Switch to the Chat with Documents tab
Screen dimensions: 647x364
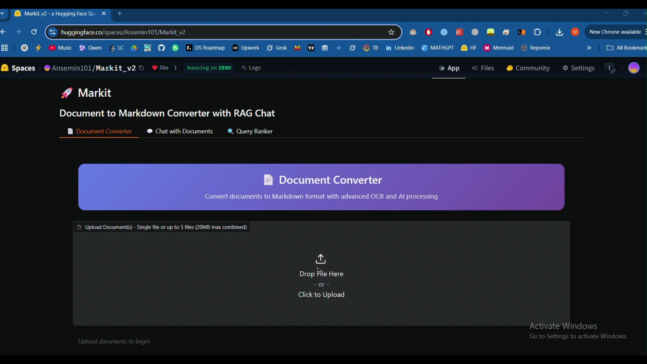pos(180,131)
